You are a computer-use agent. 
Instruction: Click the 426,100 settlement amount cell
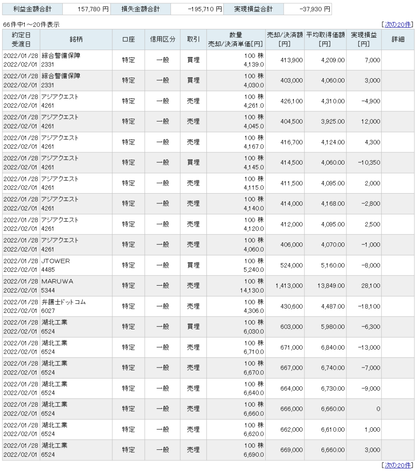tap(285, 101)
